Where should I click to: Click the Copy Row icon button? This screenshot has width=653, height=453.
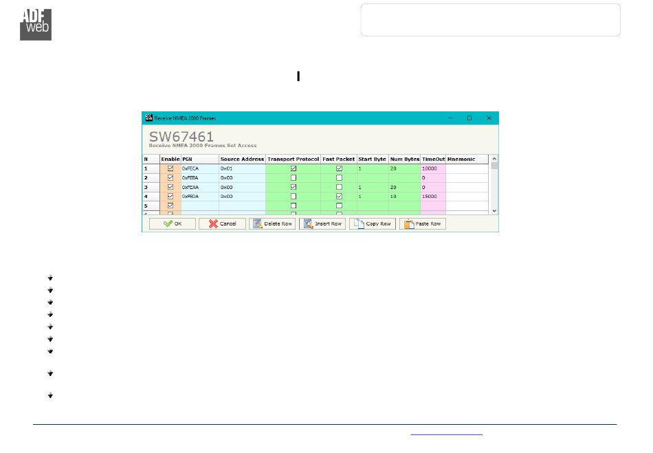click(373, 224)
